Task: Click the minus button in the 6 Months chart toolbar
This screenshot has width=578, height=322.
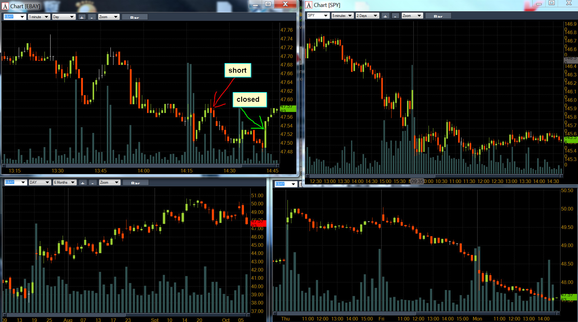Action: tap(93, 182)
